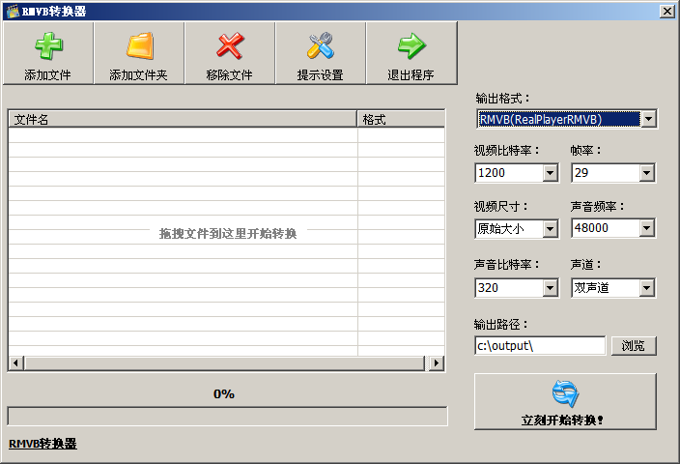Open the video bitrate 1200 dropdown
The width and height of the screenshot is (680, 464).
tap(550, 173)
